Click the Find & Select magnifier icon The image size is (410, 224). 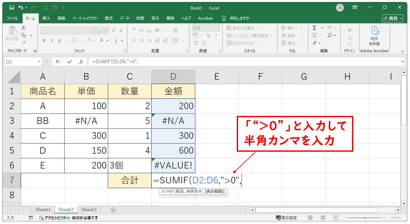pyautogui.click(x=330, y=35)
